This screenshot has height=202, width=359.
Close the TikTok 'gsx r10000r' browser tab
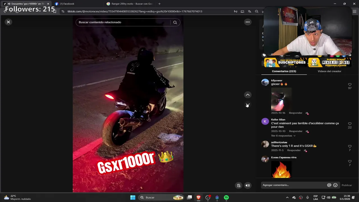tap(48, 4)
